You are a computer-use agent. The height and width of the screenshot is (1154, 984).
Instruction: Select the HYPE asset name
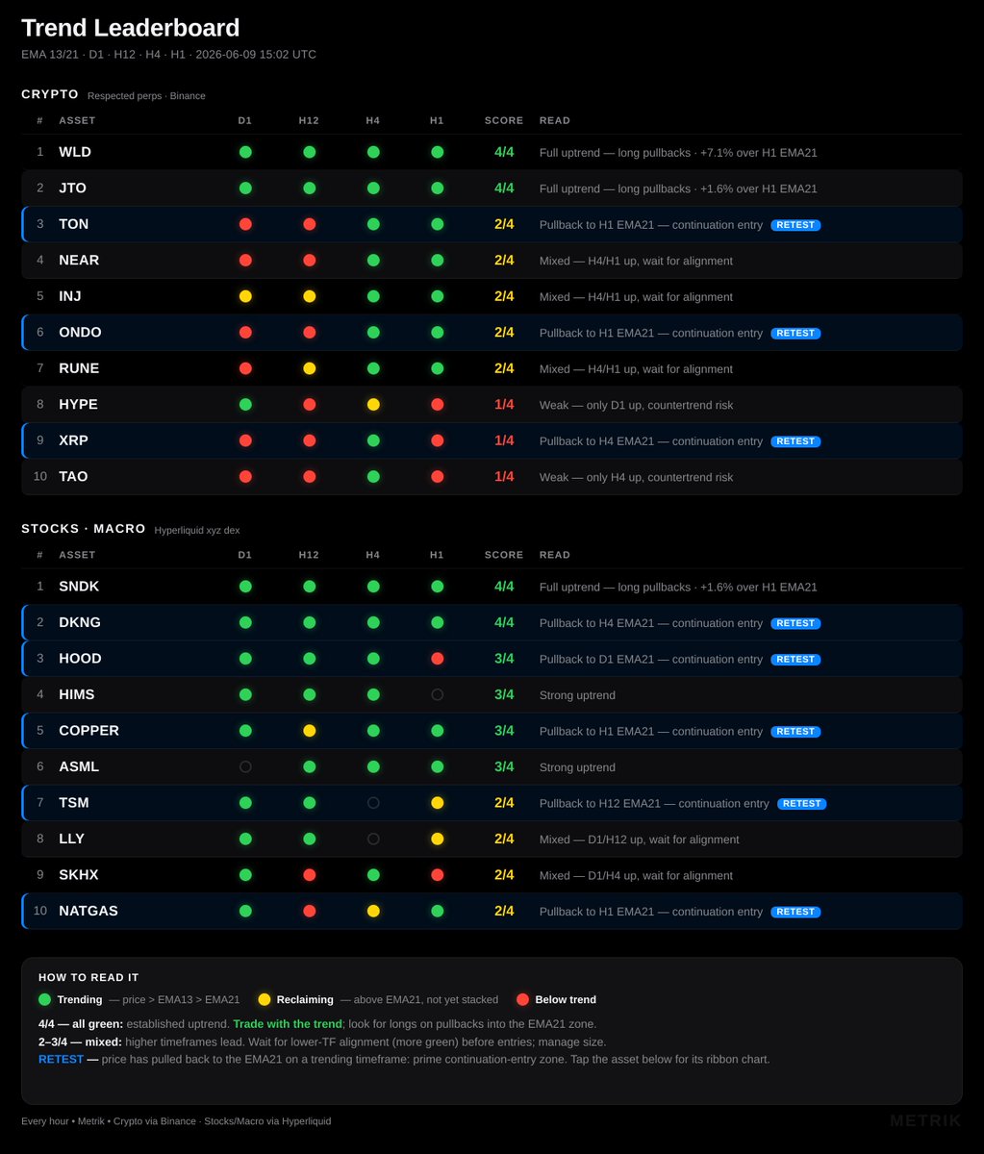[79, 405]
